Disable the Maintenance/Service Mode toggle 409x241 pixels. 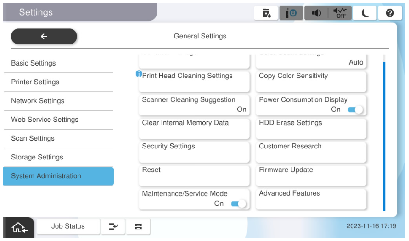coord(238,203)
